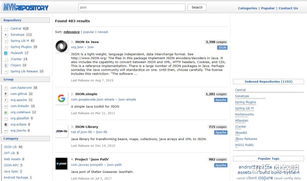Click the json-simple artifact link

pos(127,100)
